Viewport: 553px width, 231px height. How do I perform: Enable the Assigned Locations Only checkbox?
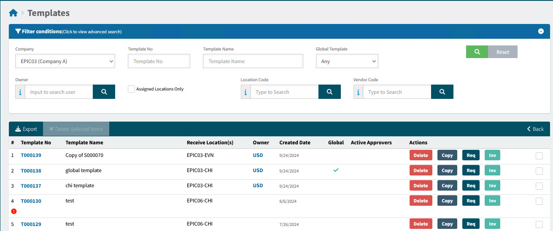[x=132, y=89]
